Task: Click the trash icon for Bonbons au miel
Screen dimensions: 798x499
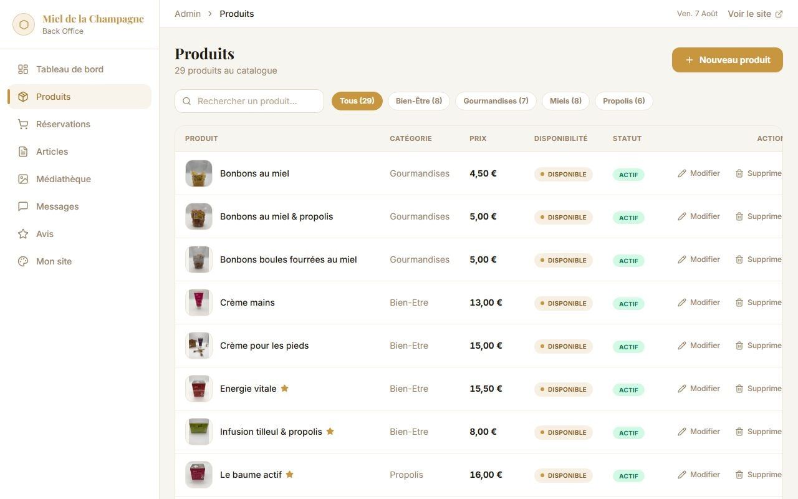Action: (x=739, y=173)
